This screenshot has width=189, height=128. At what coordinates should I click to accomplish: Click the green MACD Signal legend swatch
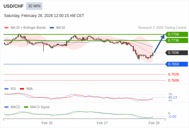click(x=26, y=107)
